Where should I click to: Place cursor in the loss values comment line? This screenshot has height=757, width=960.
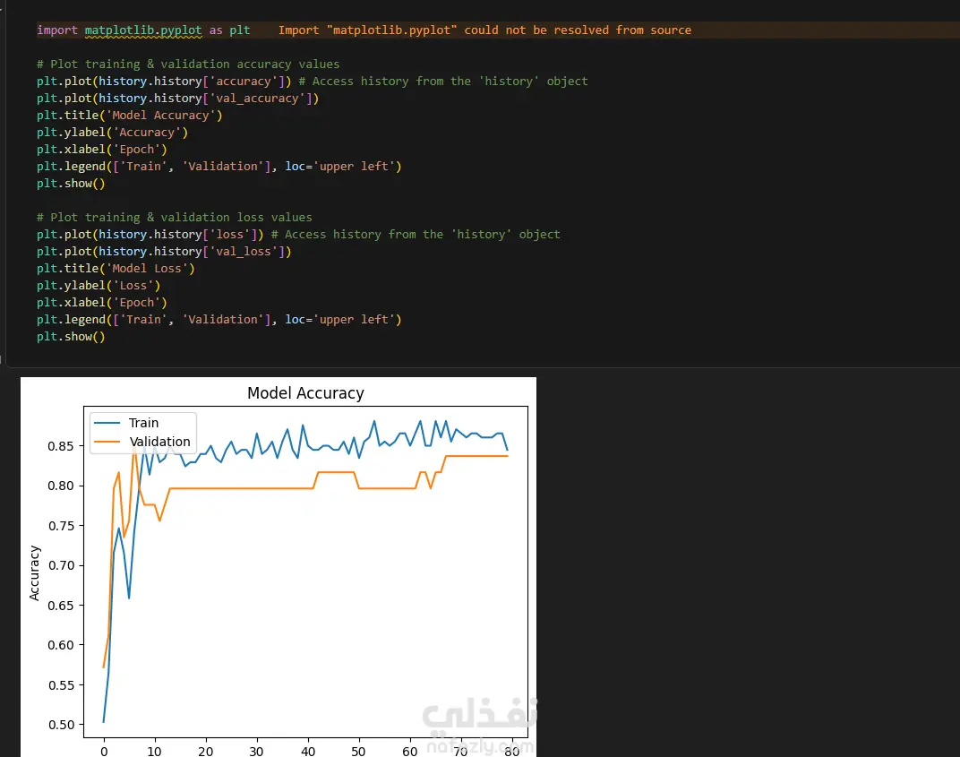point(174,218)
